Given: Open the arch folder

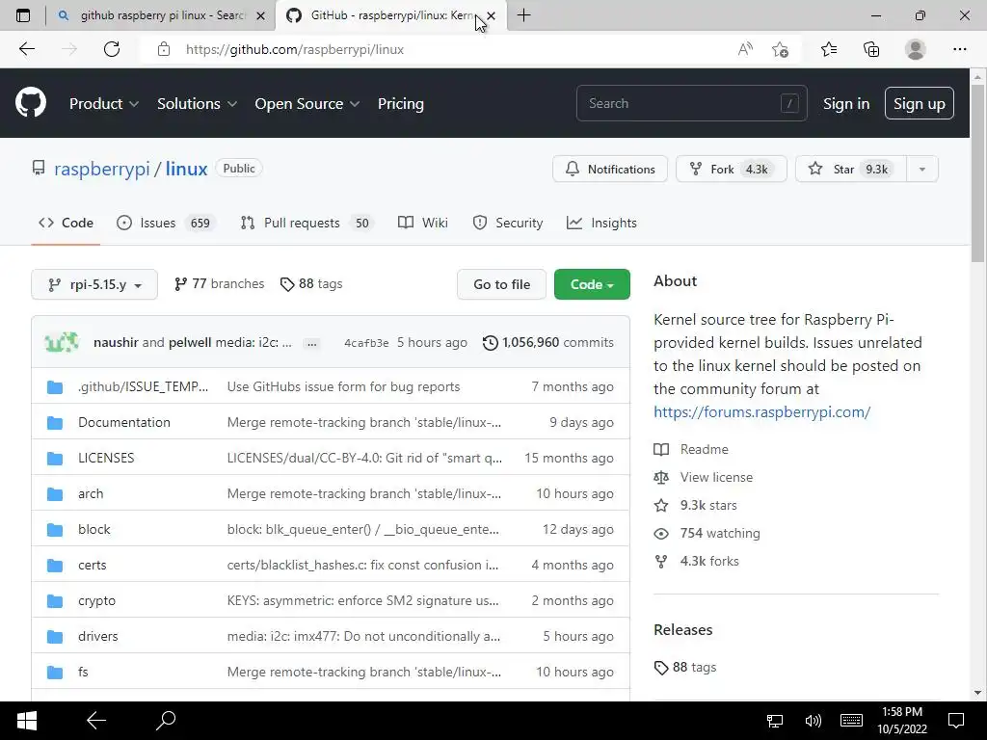Looking at the screenshot, I should click(91, 494).
